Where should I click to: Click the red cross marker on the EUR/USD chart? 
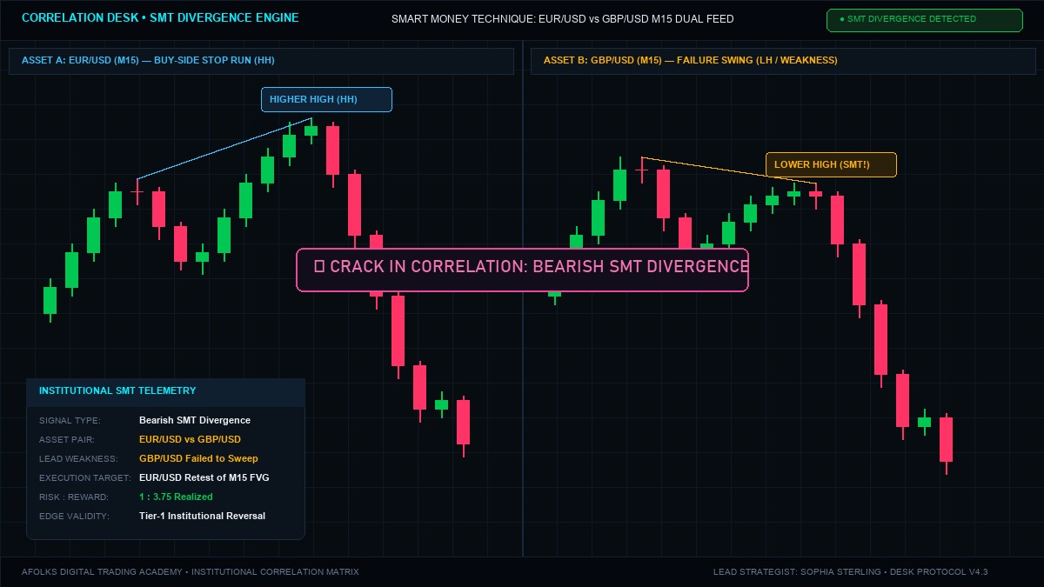(x=137, y=191)
